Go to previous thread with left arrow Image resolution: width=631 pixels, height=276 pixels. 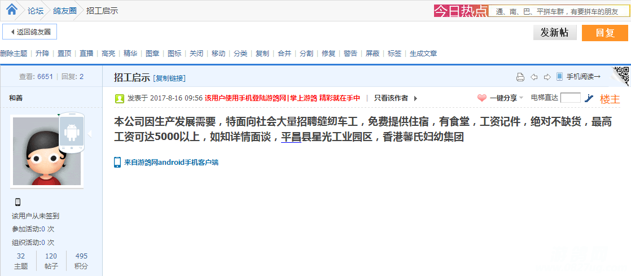click(534, 77)
